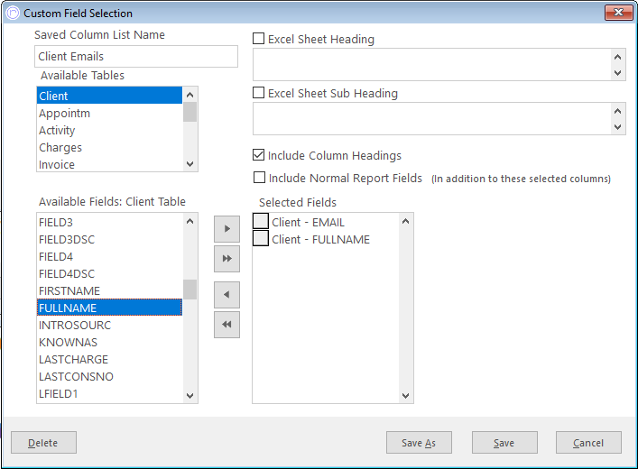
Task: Click the Available Tables scrollbar thumb
Action: coord(190,112)
